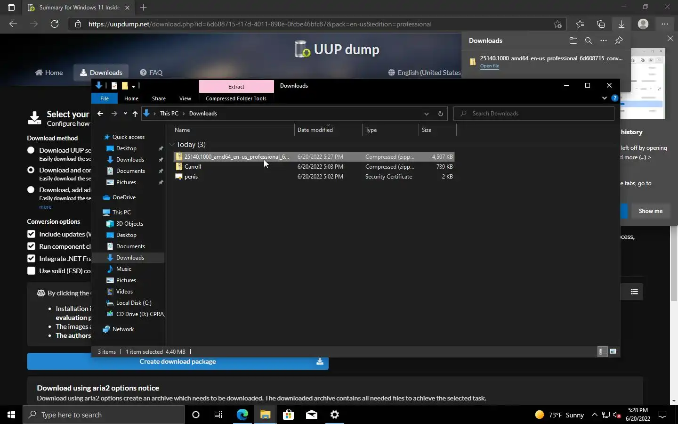Viewport: 678px width, 424px height.
Task: Show hidden icons in system tray
Action: 594,415
